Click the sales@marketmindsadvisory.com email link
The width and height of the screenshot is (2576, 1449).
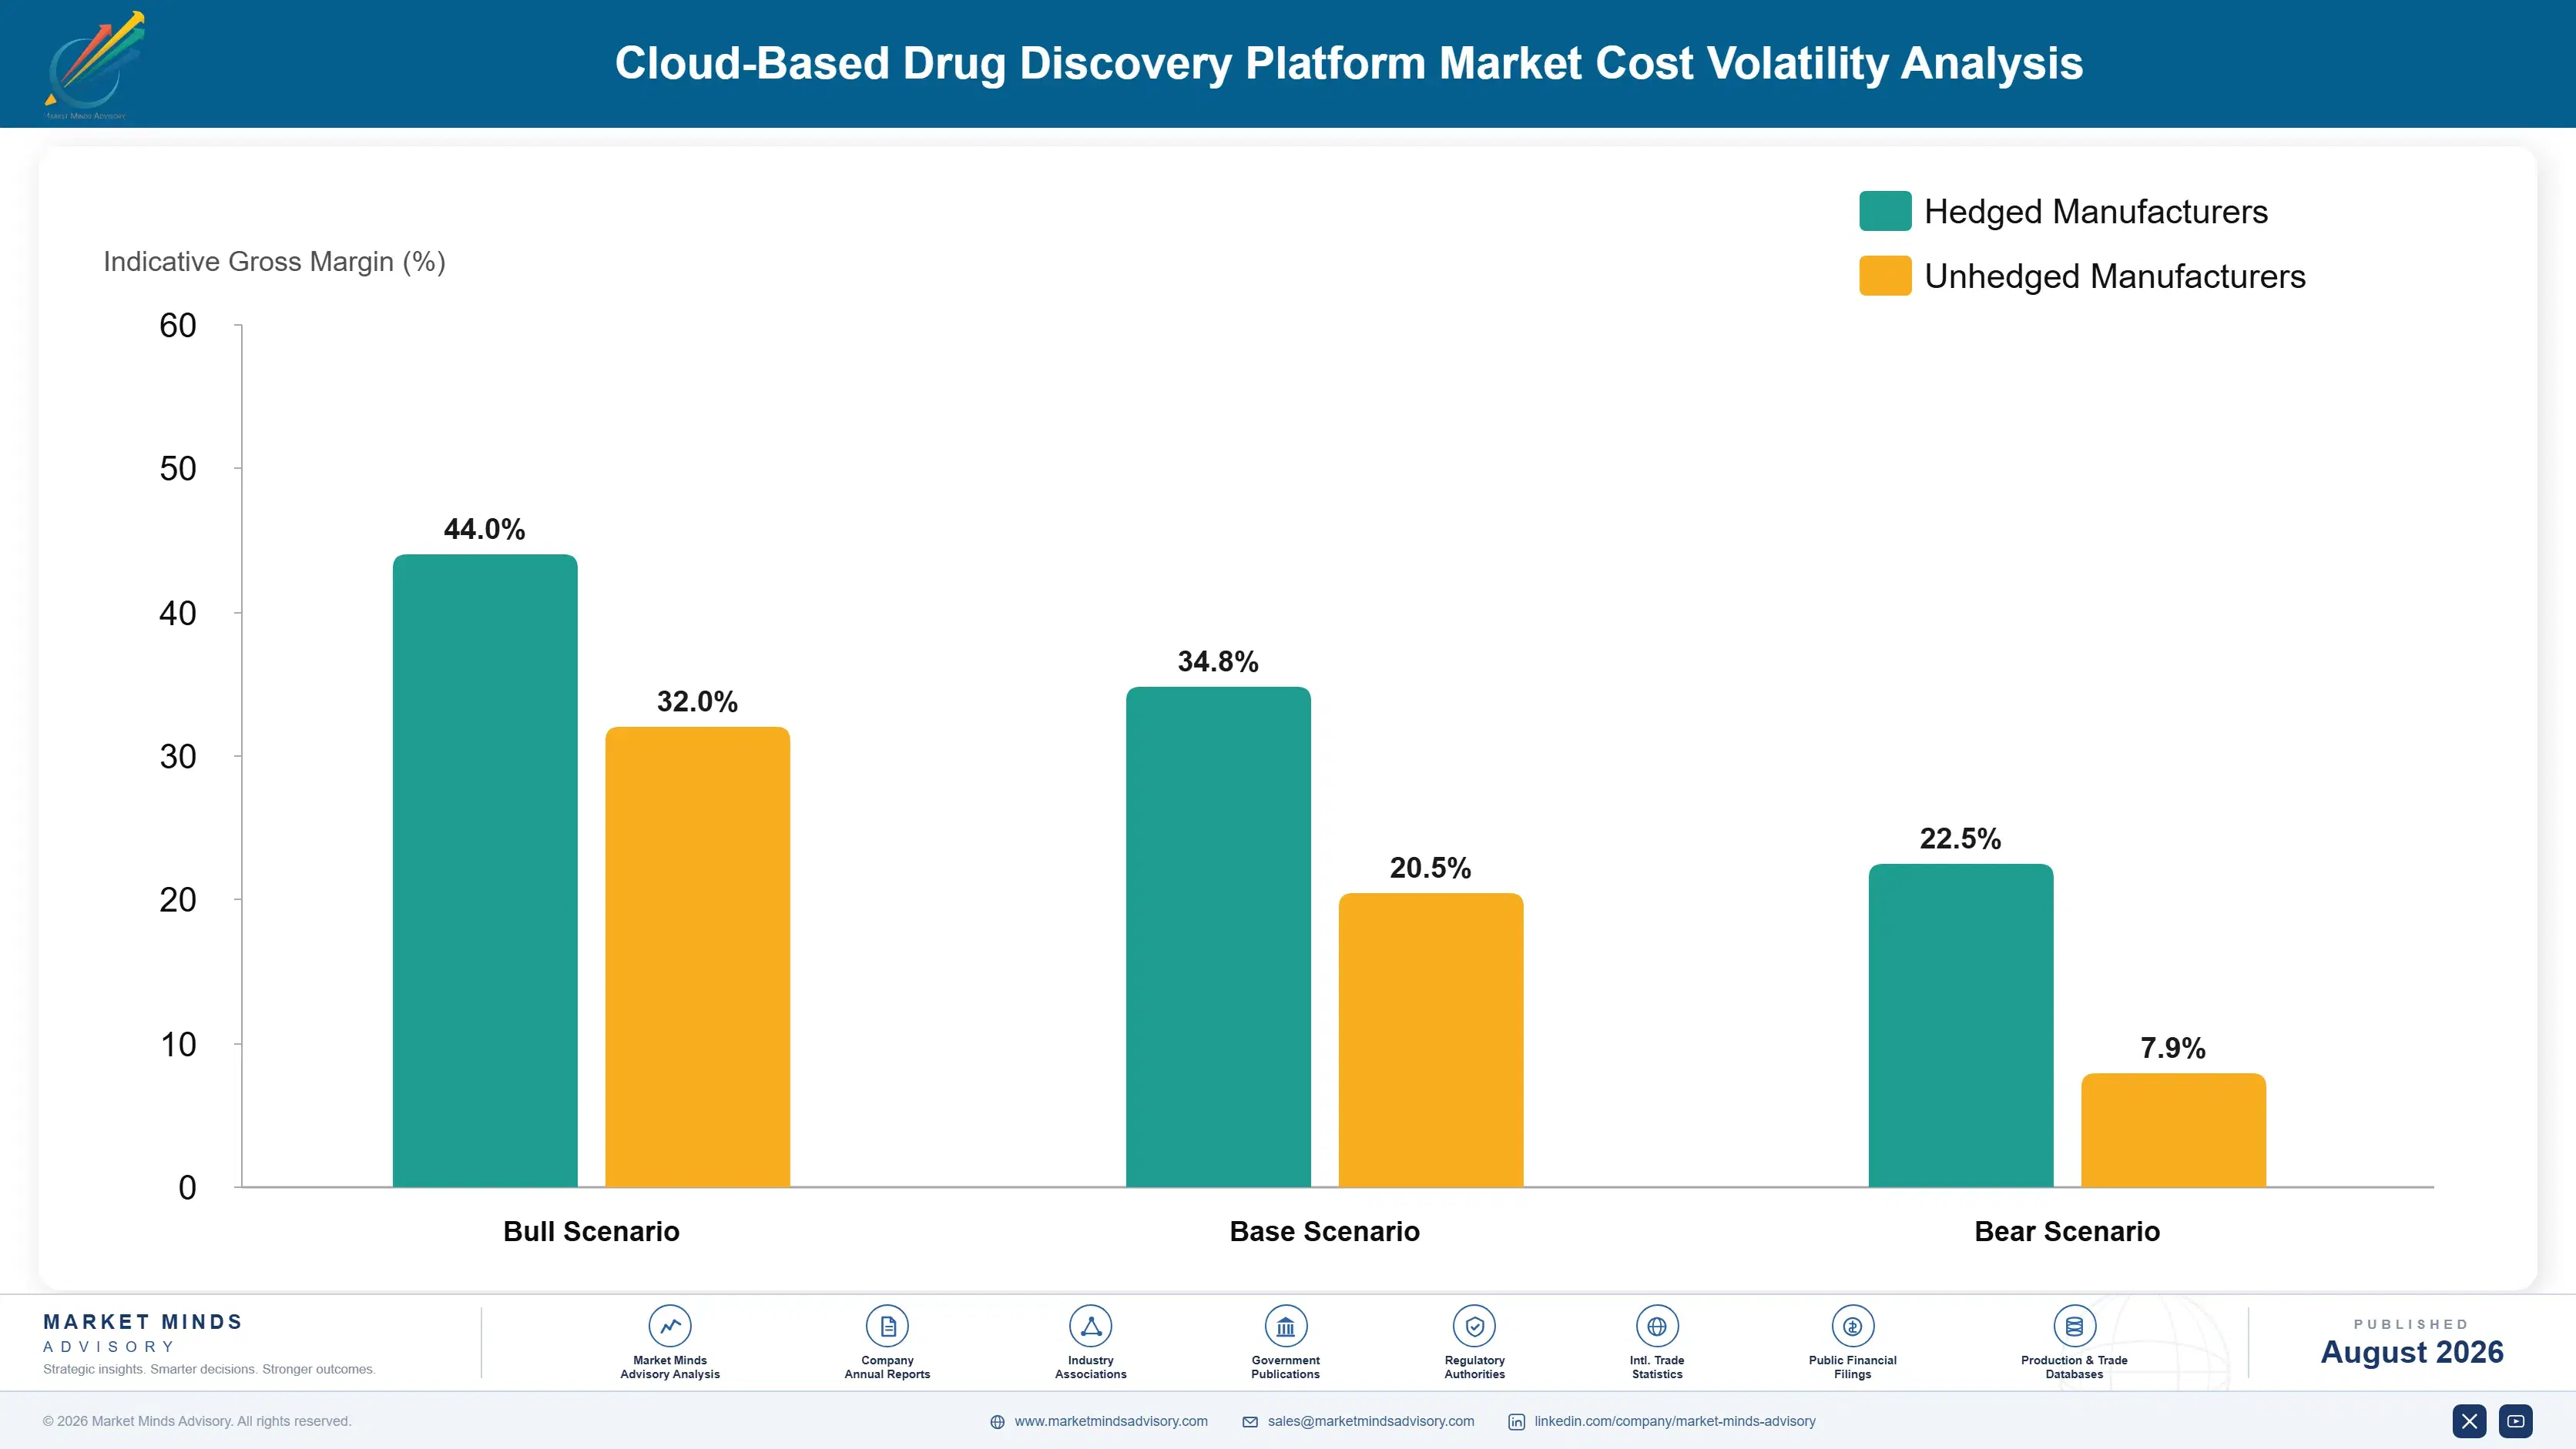[x=1371, y=1421]
